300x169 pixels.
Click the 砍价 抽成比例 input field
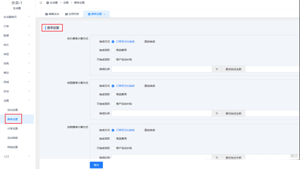[x=161, y=69]
